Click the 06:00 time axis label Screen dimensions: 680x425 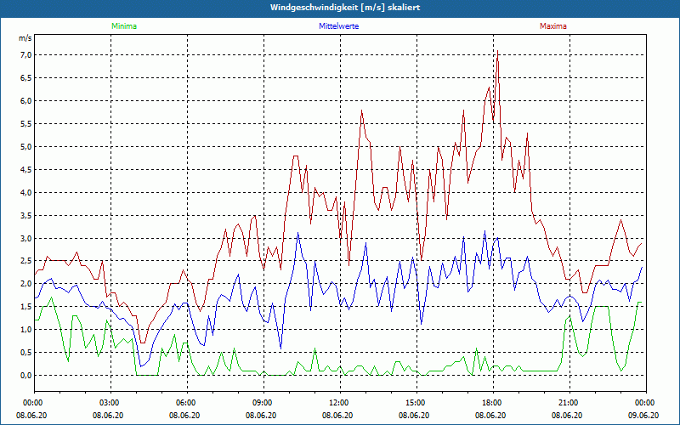click(x=184, y=403)
